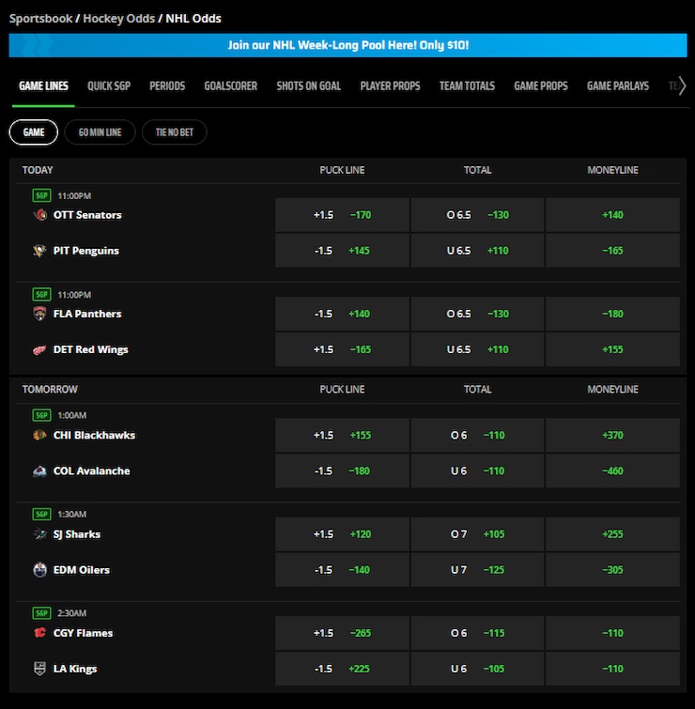Bet PIT Penguins puck line -1.5 +145
Screen dimensions: 695x709
pos(342,251)
